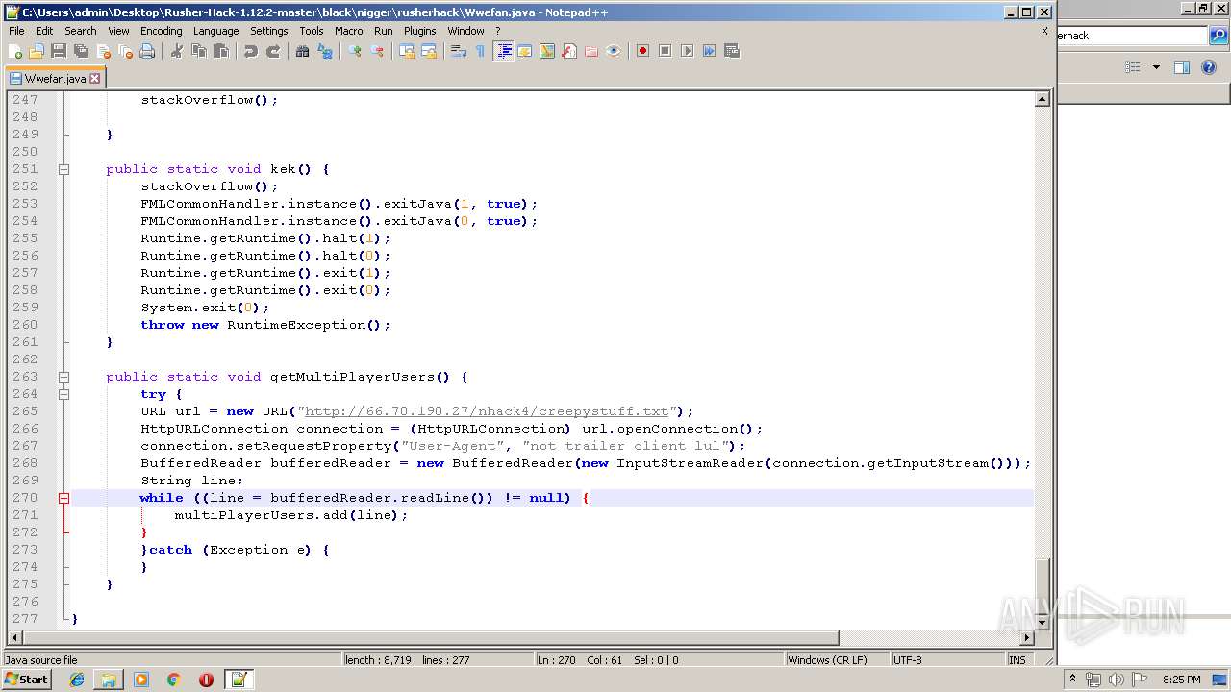Viewport: 1231px width, 692px height.
Task: Open the creepystuff.txt URL link
Action: [487, 411]
